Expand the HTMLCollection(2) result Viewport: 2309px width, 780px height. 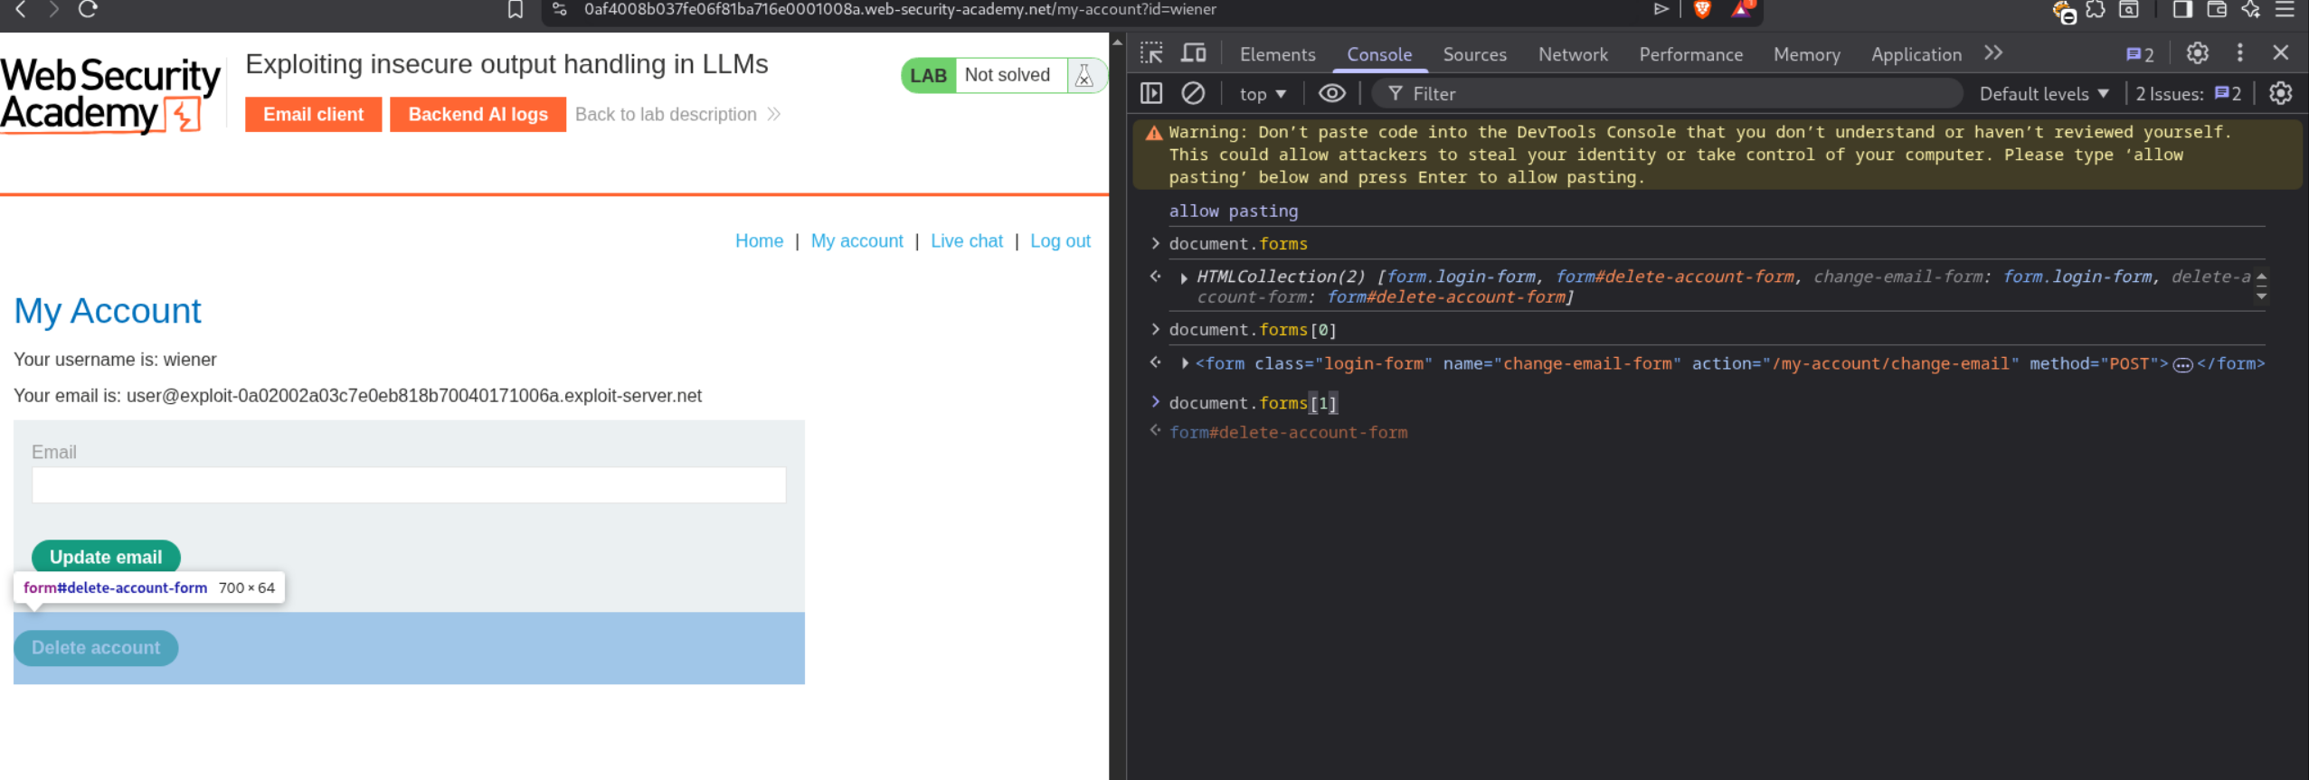[x=1184, y=277]
